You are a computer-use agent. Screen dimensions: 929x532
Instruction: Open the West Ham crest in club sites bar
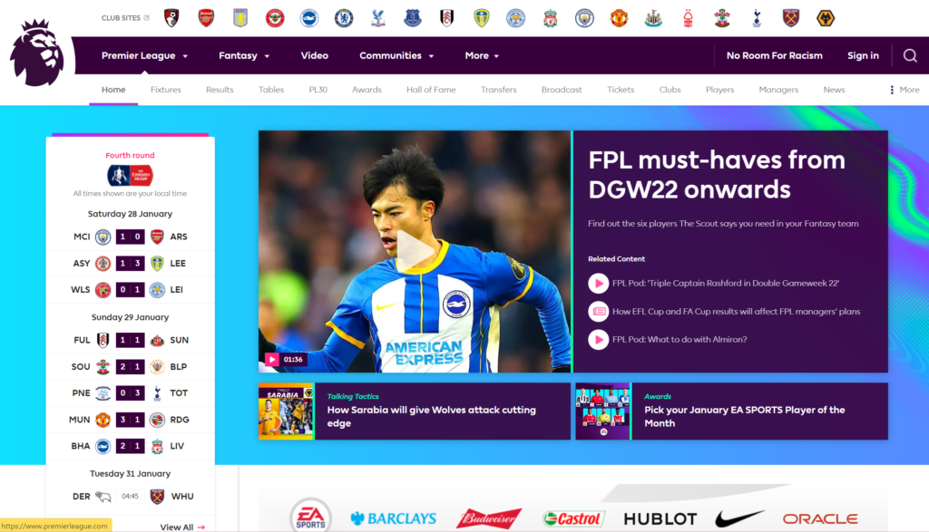(x=791, y=18)
